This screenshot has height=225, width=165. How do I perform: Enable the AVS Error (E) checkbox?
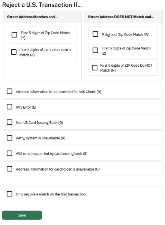(x=9, y=107)
